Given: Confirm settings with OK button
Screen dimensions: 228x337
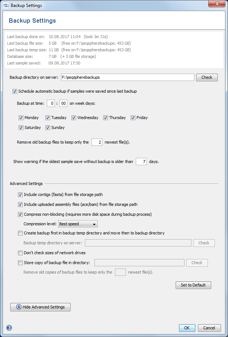Looking at the screenshot, I should (187, 328).
